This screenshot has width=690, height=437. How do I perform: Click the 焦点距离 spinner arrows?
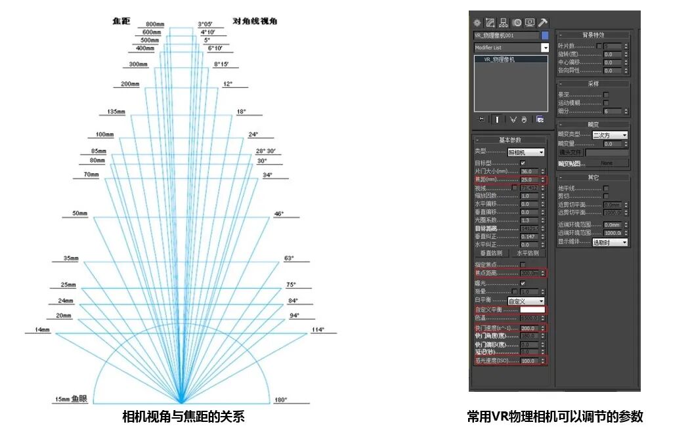point(543,273)
